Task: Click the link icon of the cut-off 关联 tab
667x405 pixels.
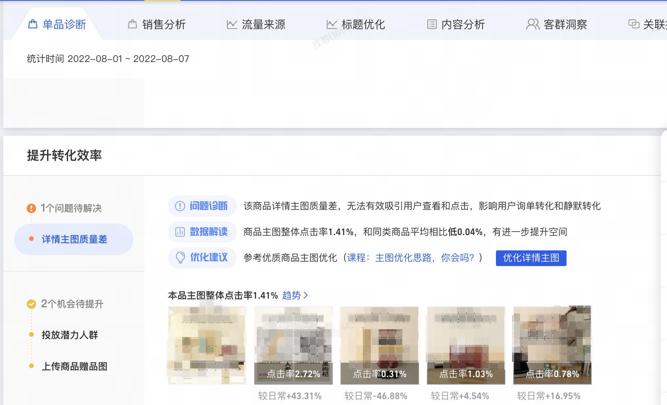Action: point(634,24)
